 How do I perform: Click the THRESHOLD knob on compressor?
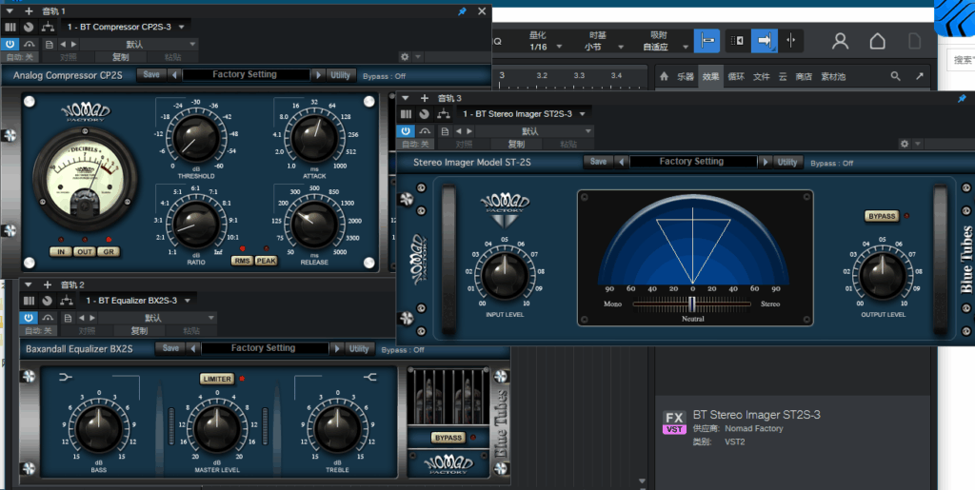pos(196,139)
